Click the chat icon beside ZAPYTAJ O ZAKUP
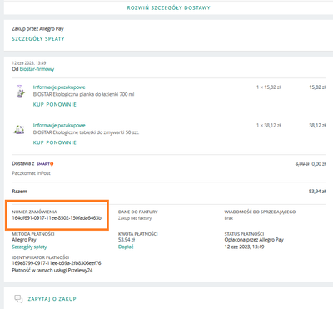This screenshot has width=333, height=309. tap(18, 299)
